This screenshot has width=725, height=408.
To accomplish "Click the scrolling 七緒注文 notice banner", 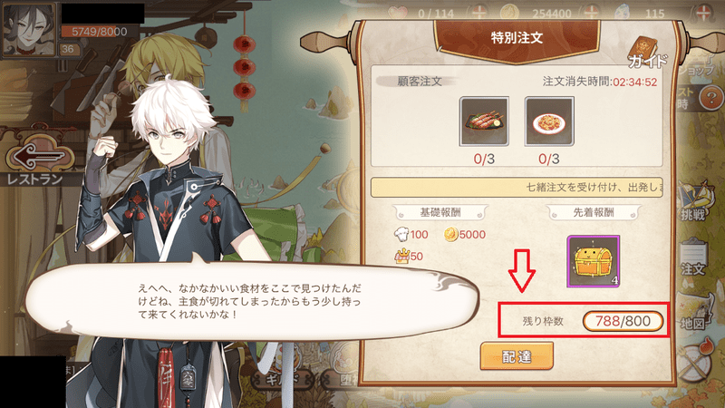I will [517, 188].
